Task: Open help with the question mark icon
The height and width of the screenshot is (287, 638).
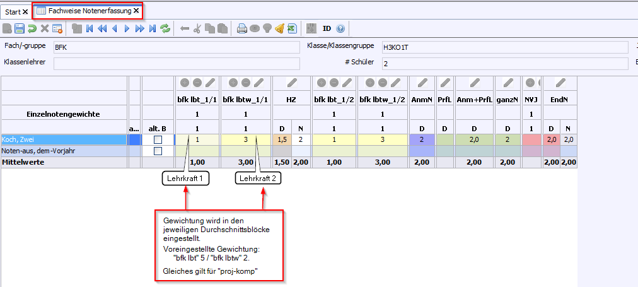Action: click(340, 28)
